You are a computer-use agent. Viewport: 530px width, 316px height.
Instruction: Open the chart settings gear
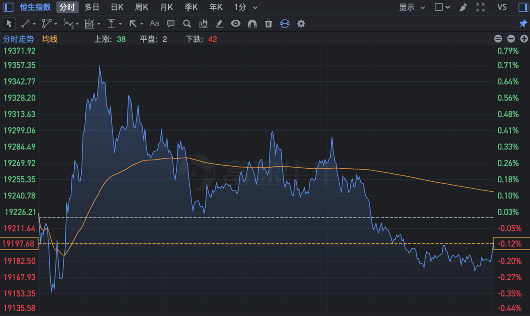pos(301,23)
